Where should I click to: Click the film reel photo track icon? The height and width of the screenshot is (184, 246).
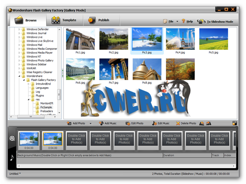(12, 138)
